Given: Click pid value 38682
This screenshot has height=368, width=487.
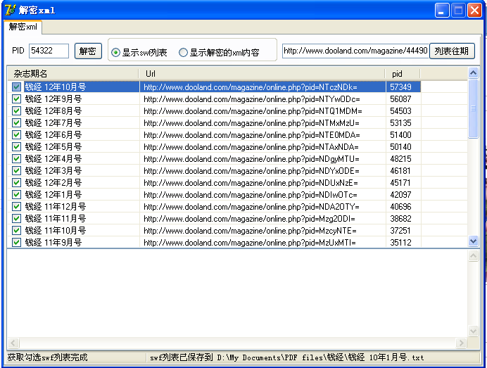Looking at the screenshot, I should (400, 219).
